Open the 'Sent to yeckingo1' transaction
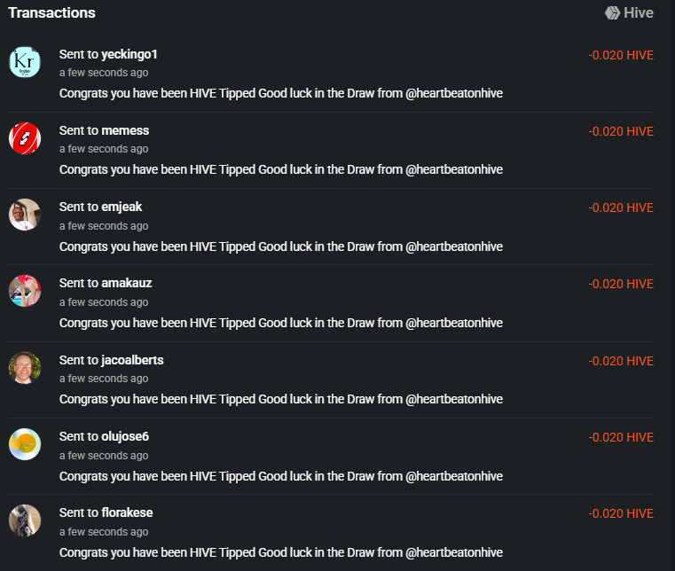 tap(108, 55)
